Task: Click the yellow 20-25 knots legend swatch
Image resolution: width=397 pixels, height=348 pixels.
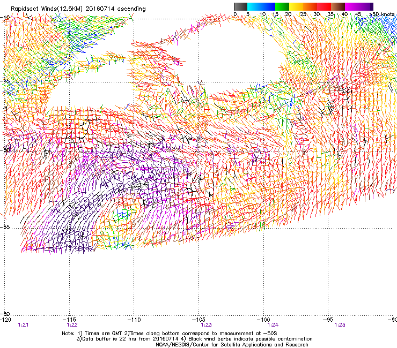Action: [296, 6]
